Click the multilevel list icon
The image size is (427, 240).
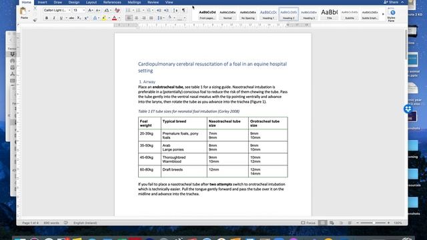click(148, 11)
